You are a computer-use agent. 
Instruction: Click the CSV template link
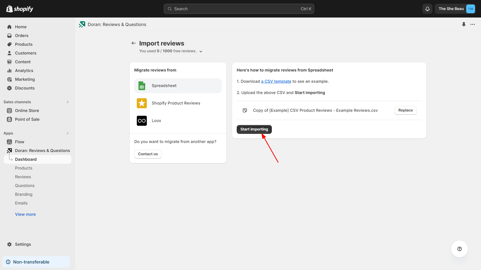tap(276, 81)
